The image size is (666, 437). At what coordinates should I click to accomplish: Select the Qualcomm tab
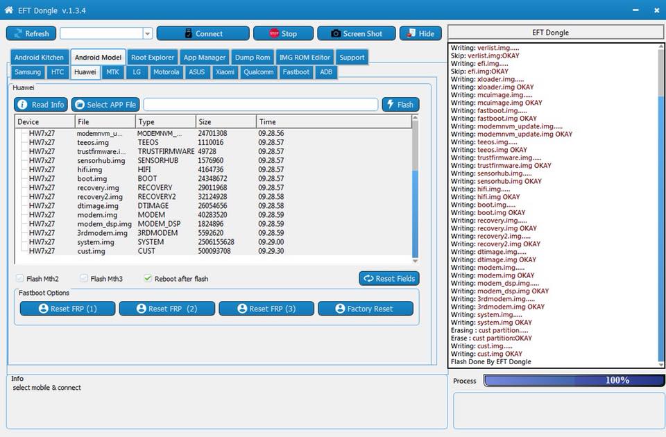pyautogui.click(x=259, y=71)
